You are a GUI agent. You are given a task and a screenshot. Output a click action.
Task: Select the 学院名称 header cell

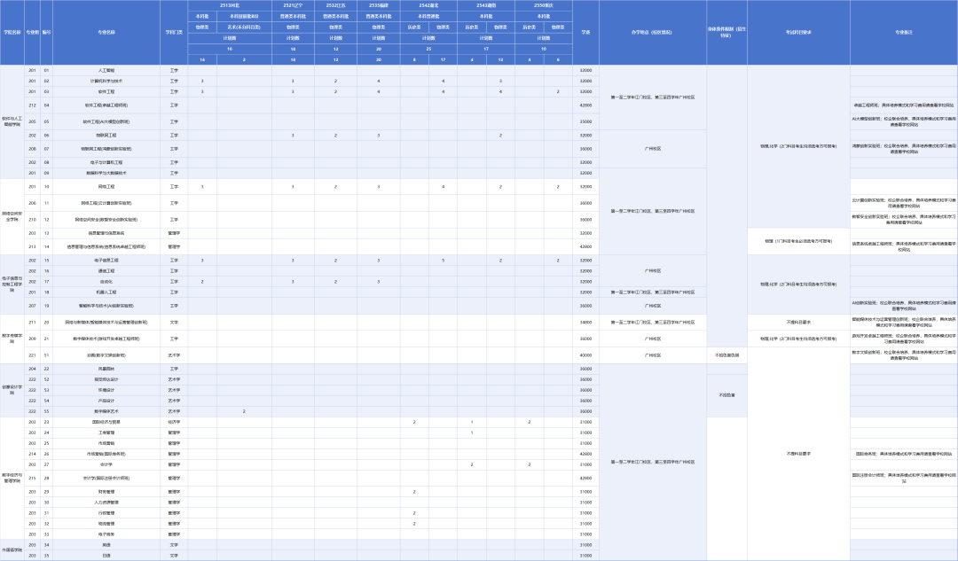(x=12, y=32)
